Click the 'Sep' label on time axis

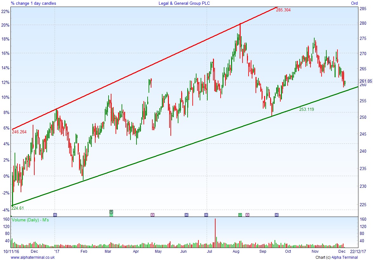pyautogui.click(x=263, y=251)
